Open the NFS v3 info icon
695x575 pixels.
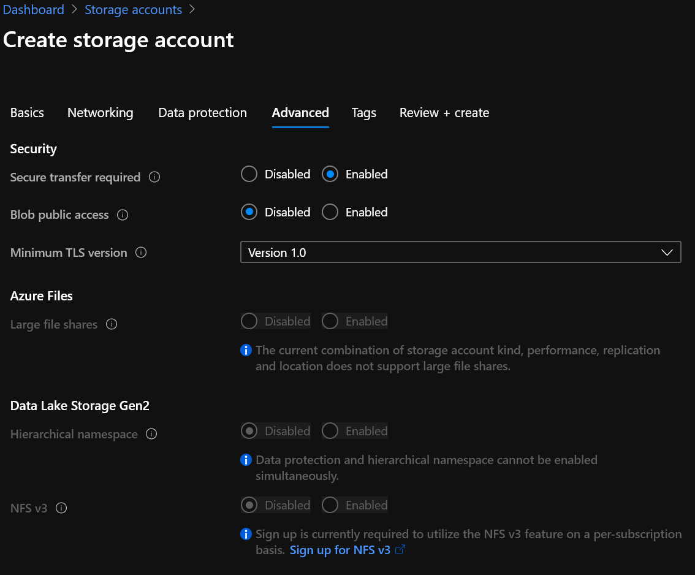click(61, 508)
